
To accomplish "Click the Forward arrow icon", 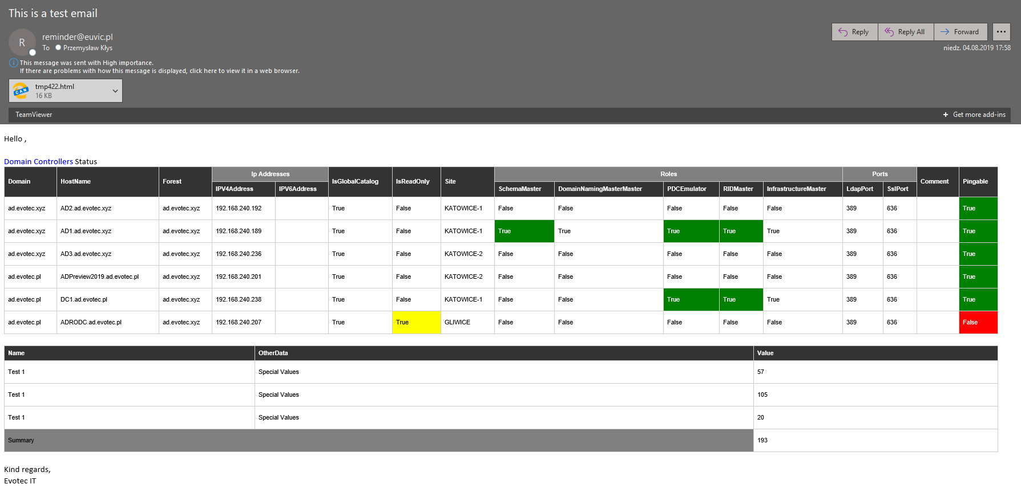I will (x=945, y=32).
